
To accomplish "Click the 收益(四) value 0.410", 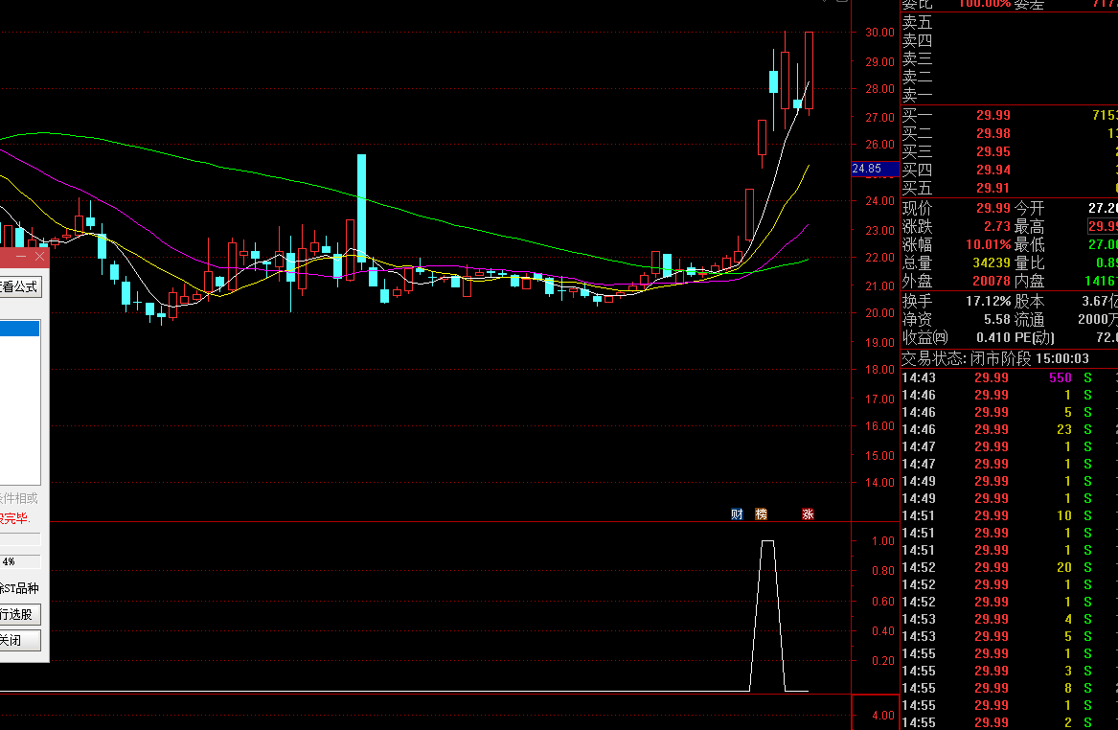I will coord(993,337).
